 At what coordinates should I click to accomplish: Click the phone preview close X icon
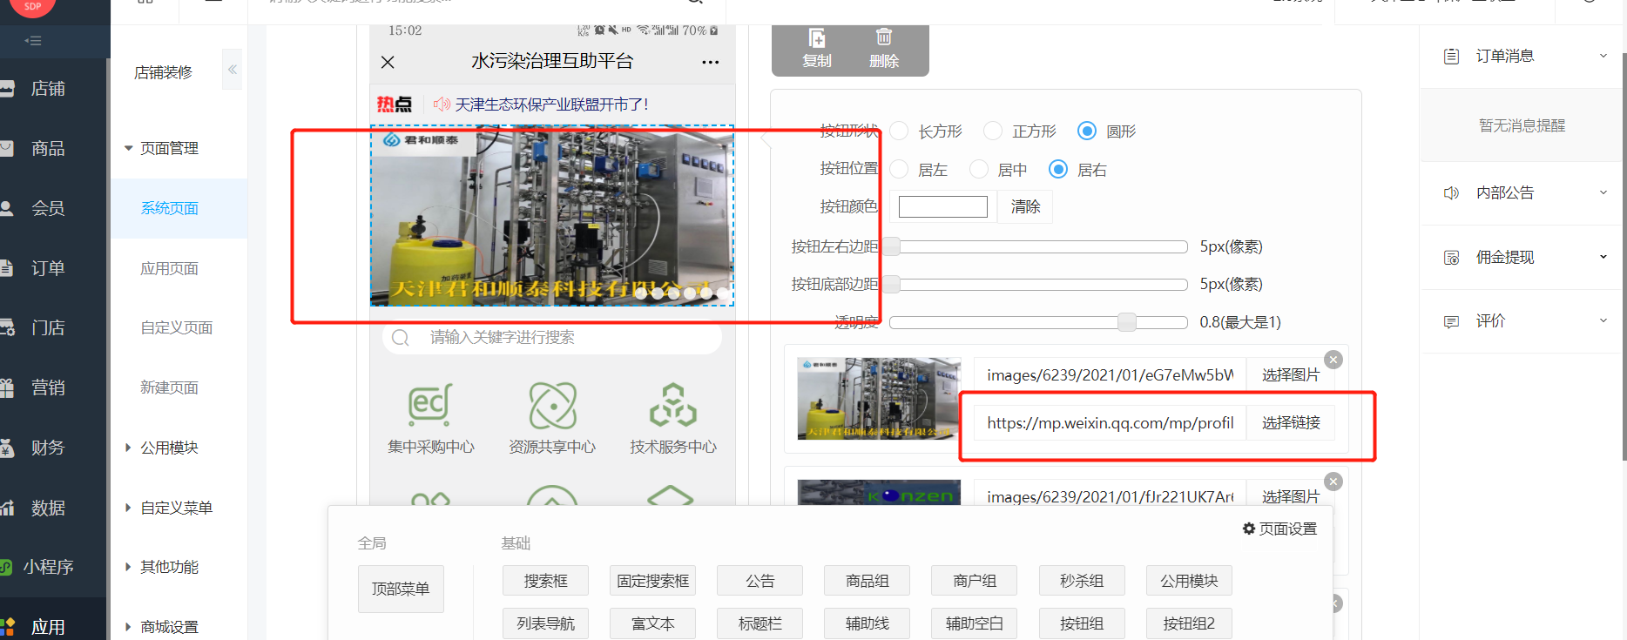388,62
